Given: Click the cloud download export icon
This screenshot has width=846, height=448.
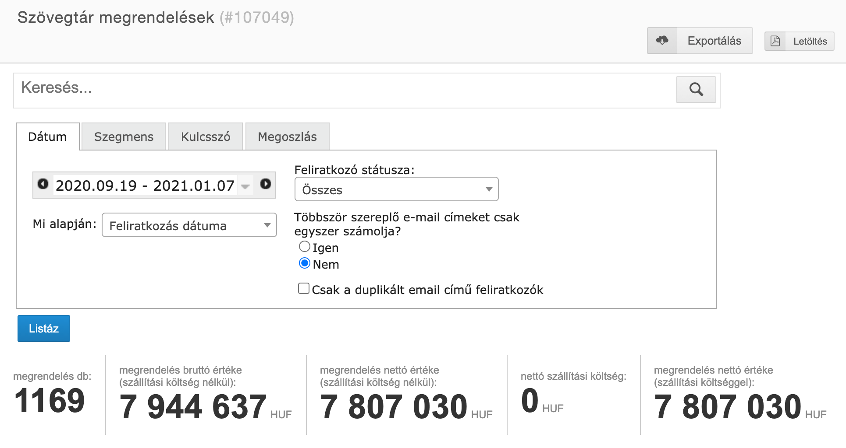Looking at the screenshot, I should click(x=662, y=41).
